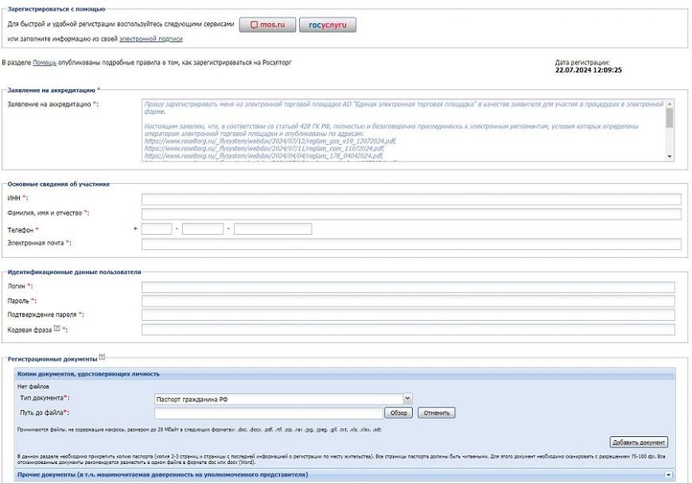This screenshot has width=692, height=484.
Task: Click the Основные сведения об участнике heading
Action: [58, 184]
